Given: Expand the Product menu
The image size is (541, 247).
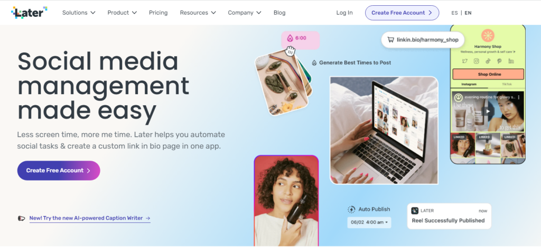Looking at the screenshot, I should pos(122,13).
